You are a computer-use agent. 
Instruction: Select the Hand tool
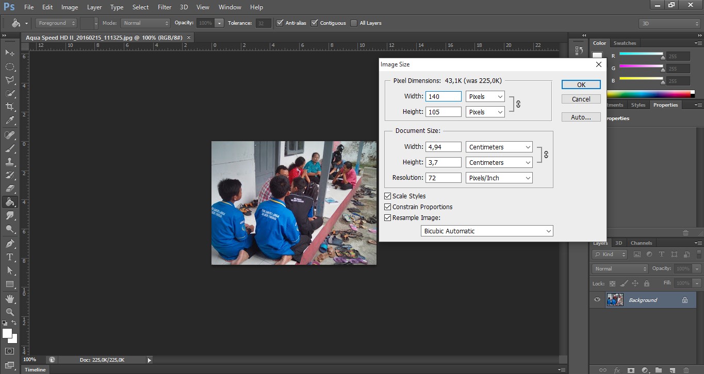click(10, 299)
